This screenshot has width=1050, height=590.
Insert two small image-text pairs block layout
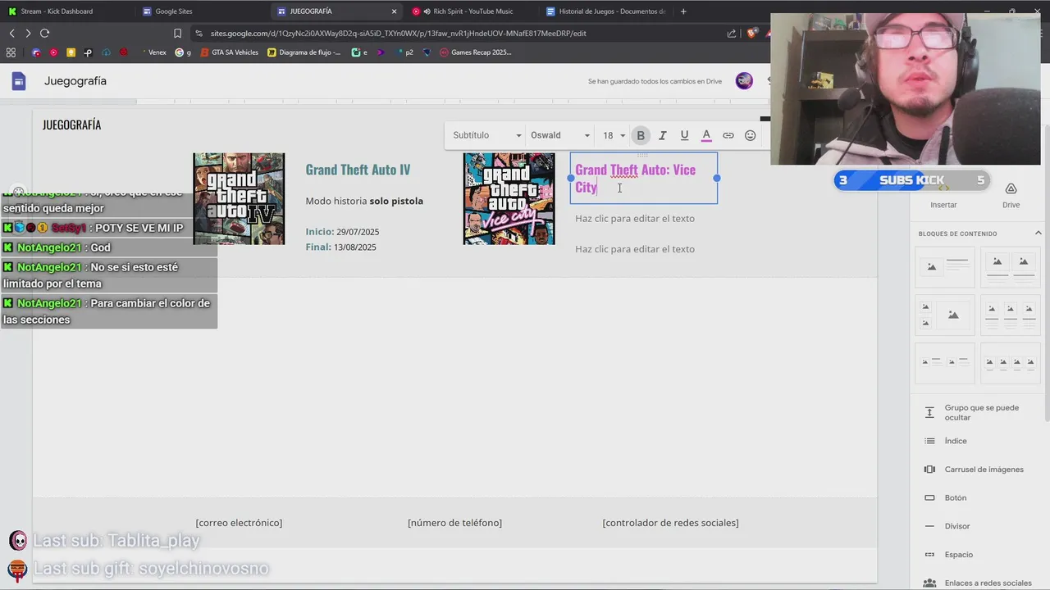pyautogui.click(x=945, y=362)
